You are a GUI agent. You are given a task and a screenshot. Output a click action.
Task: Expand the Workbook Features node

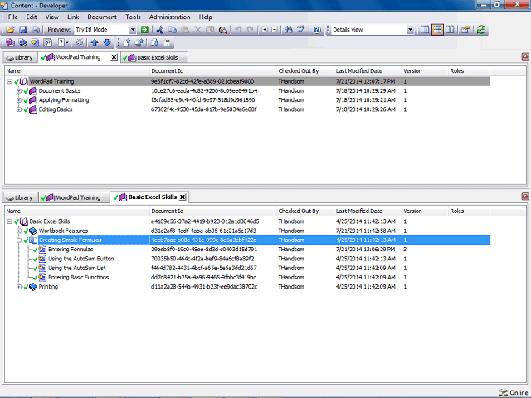(19, 231)
